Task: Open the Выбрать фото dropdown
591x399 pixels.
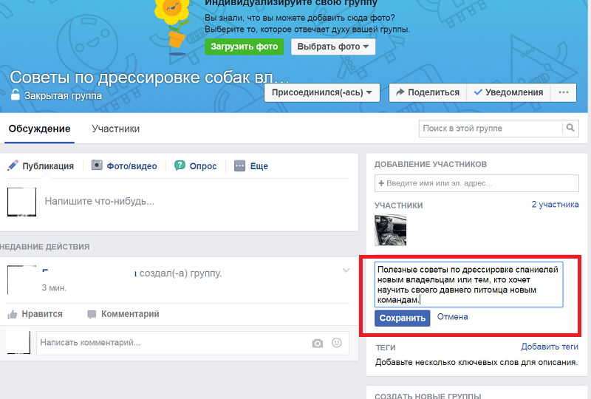Action: [x=333, y=47]
